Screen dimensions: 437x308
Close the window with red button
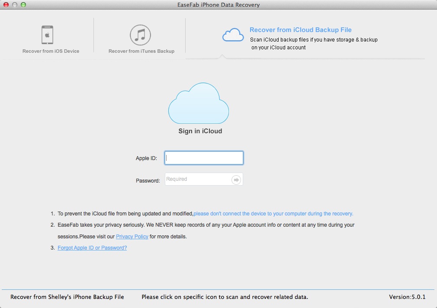click(x=6, y=5)
